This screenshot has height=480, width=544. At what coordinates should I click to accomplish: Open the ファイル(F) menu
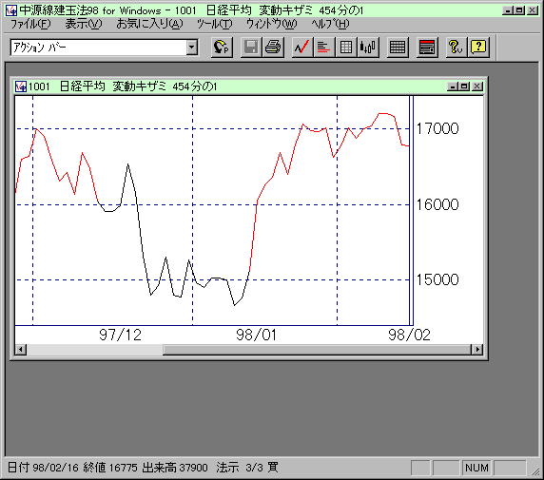(30, 24)
